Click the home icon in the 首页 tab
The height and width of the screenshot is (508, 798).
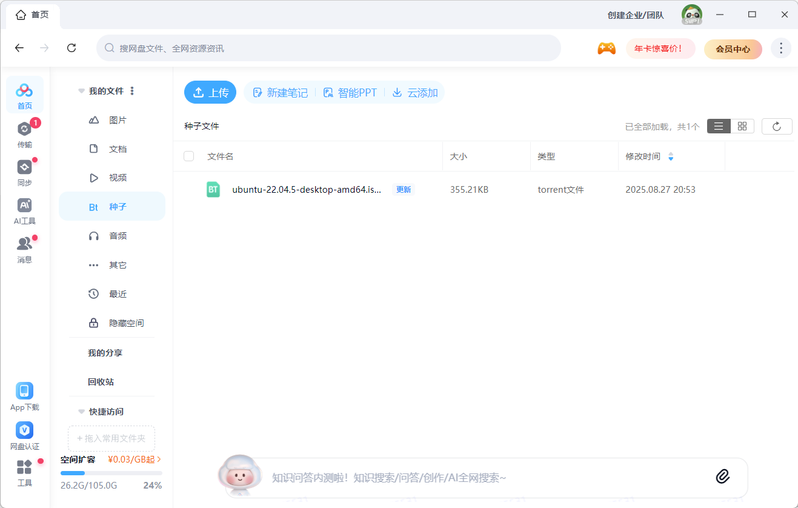tap(21, 15)
